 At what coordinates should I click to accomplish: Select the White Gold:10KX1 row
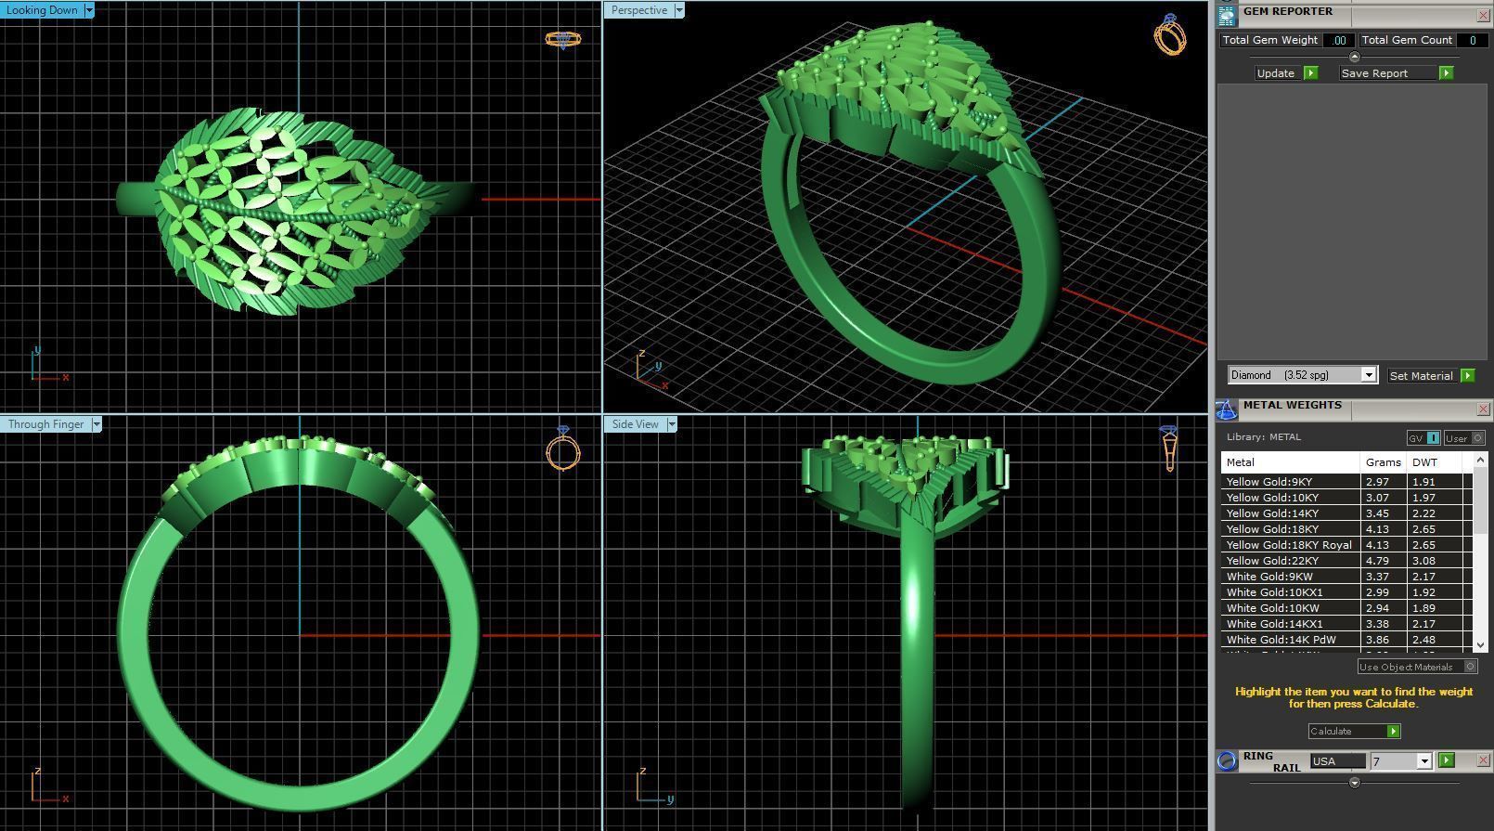tap(1346, 592)
